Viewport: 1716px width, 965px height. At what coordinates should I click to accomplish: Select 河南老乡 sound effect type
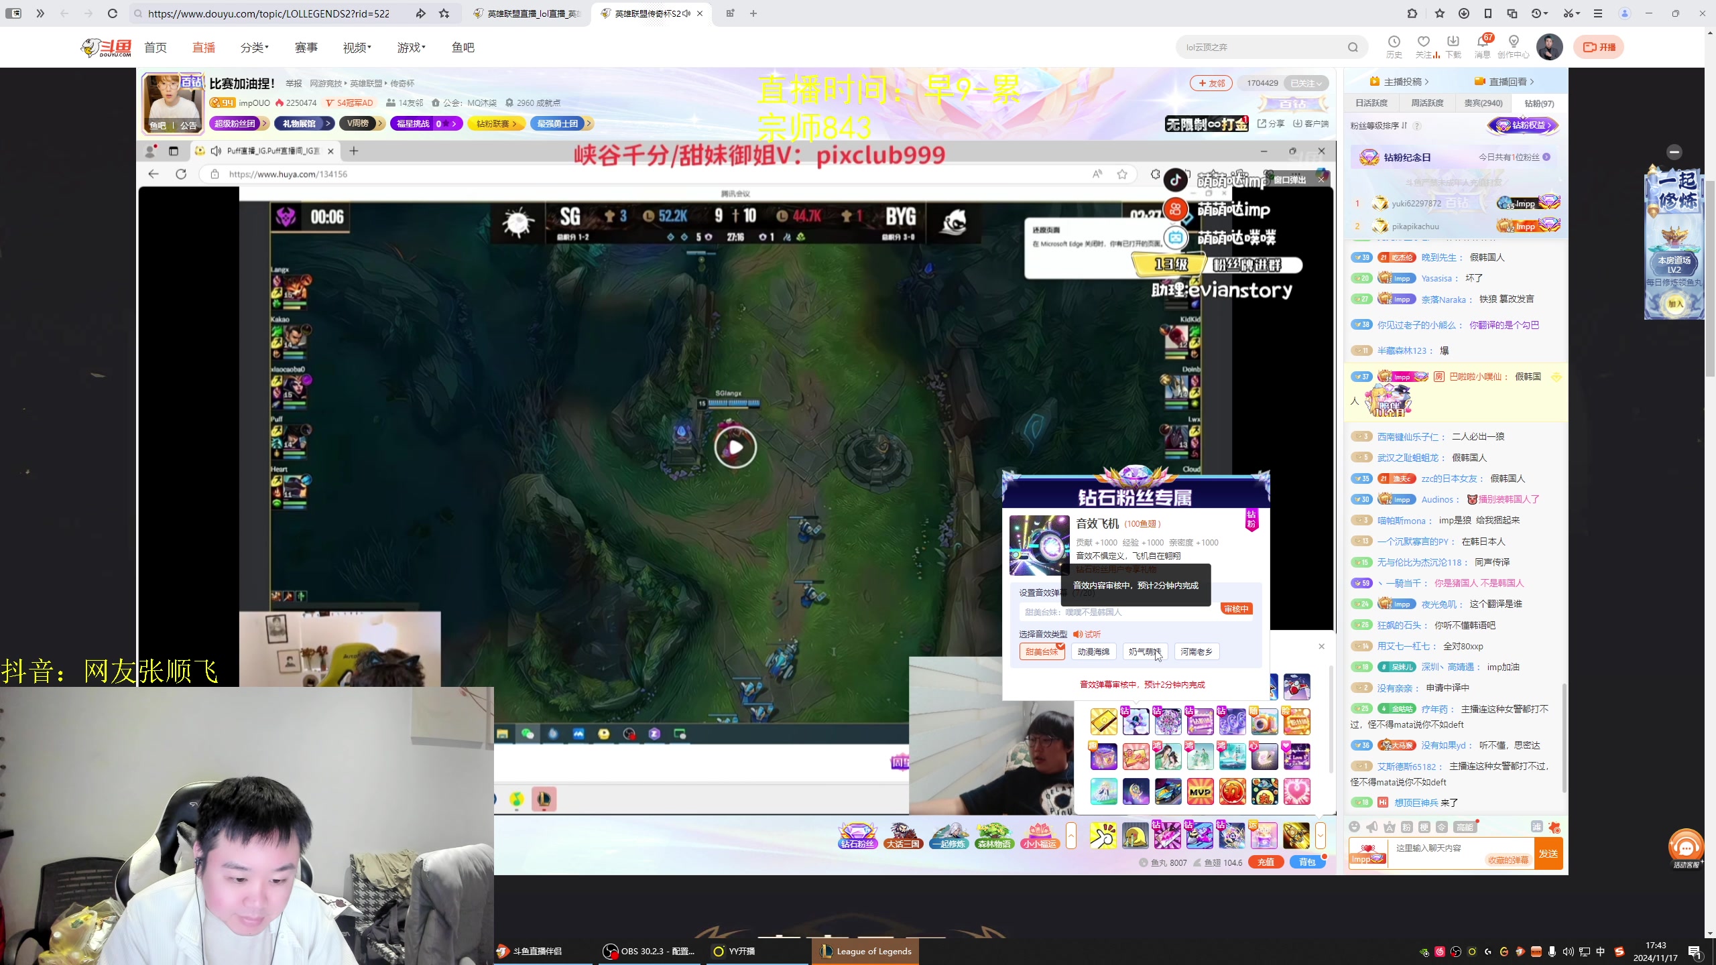tap(1197, 651)
